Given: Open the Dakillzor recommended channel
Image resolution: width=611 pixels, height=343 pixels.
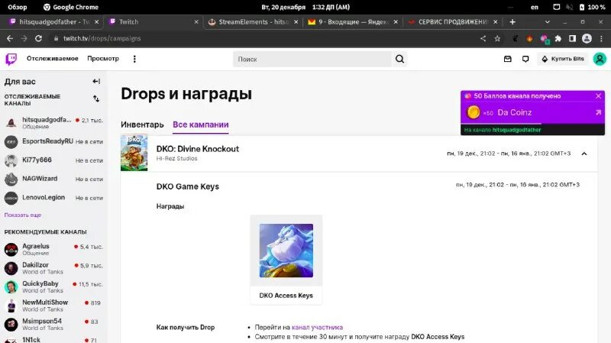Looking at the screenshot, I should [53, 268].
